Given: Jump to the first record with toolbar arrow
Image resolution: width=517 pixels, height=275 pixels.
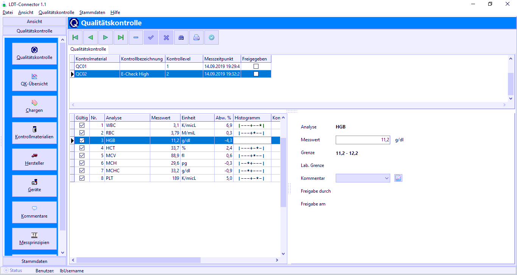Looking at the screenshot, I should pyautogui.click(x=75, y=37).
